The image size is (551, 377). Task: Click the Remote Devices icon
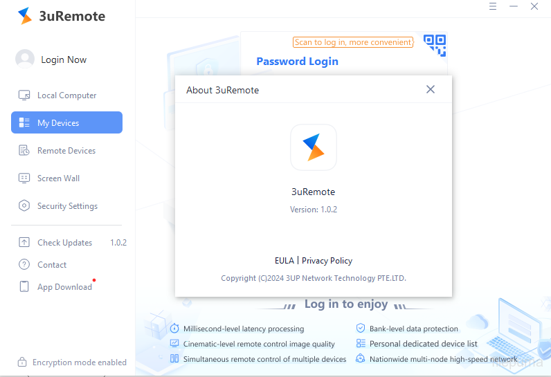coord(24,151)
